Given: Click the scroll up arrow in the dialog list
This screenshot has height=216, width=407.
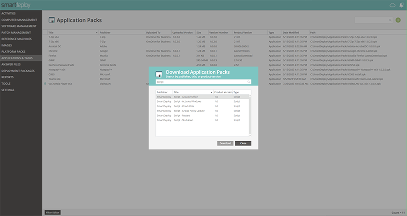Looking at the screenshot, I should click(x=250, y=95).
